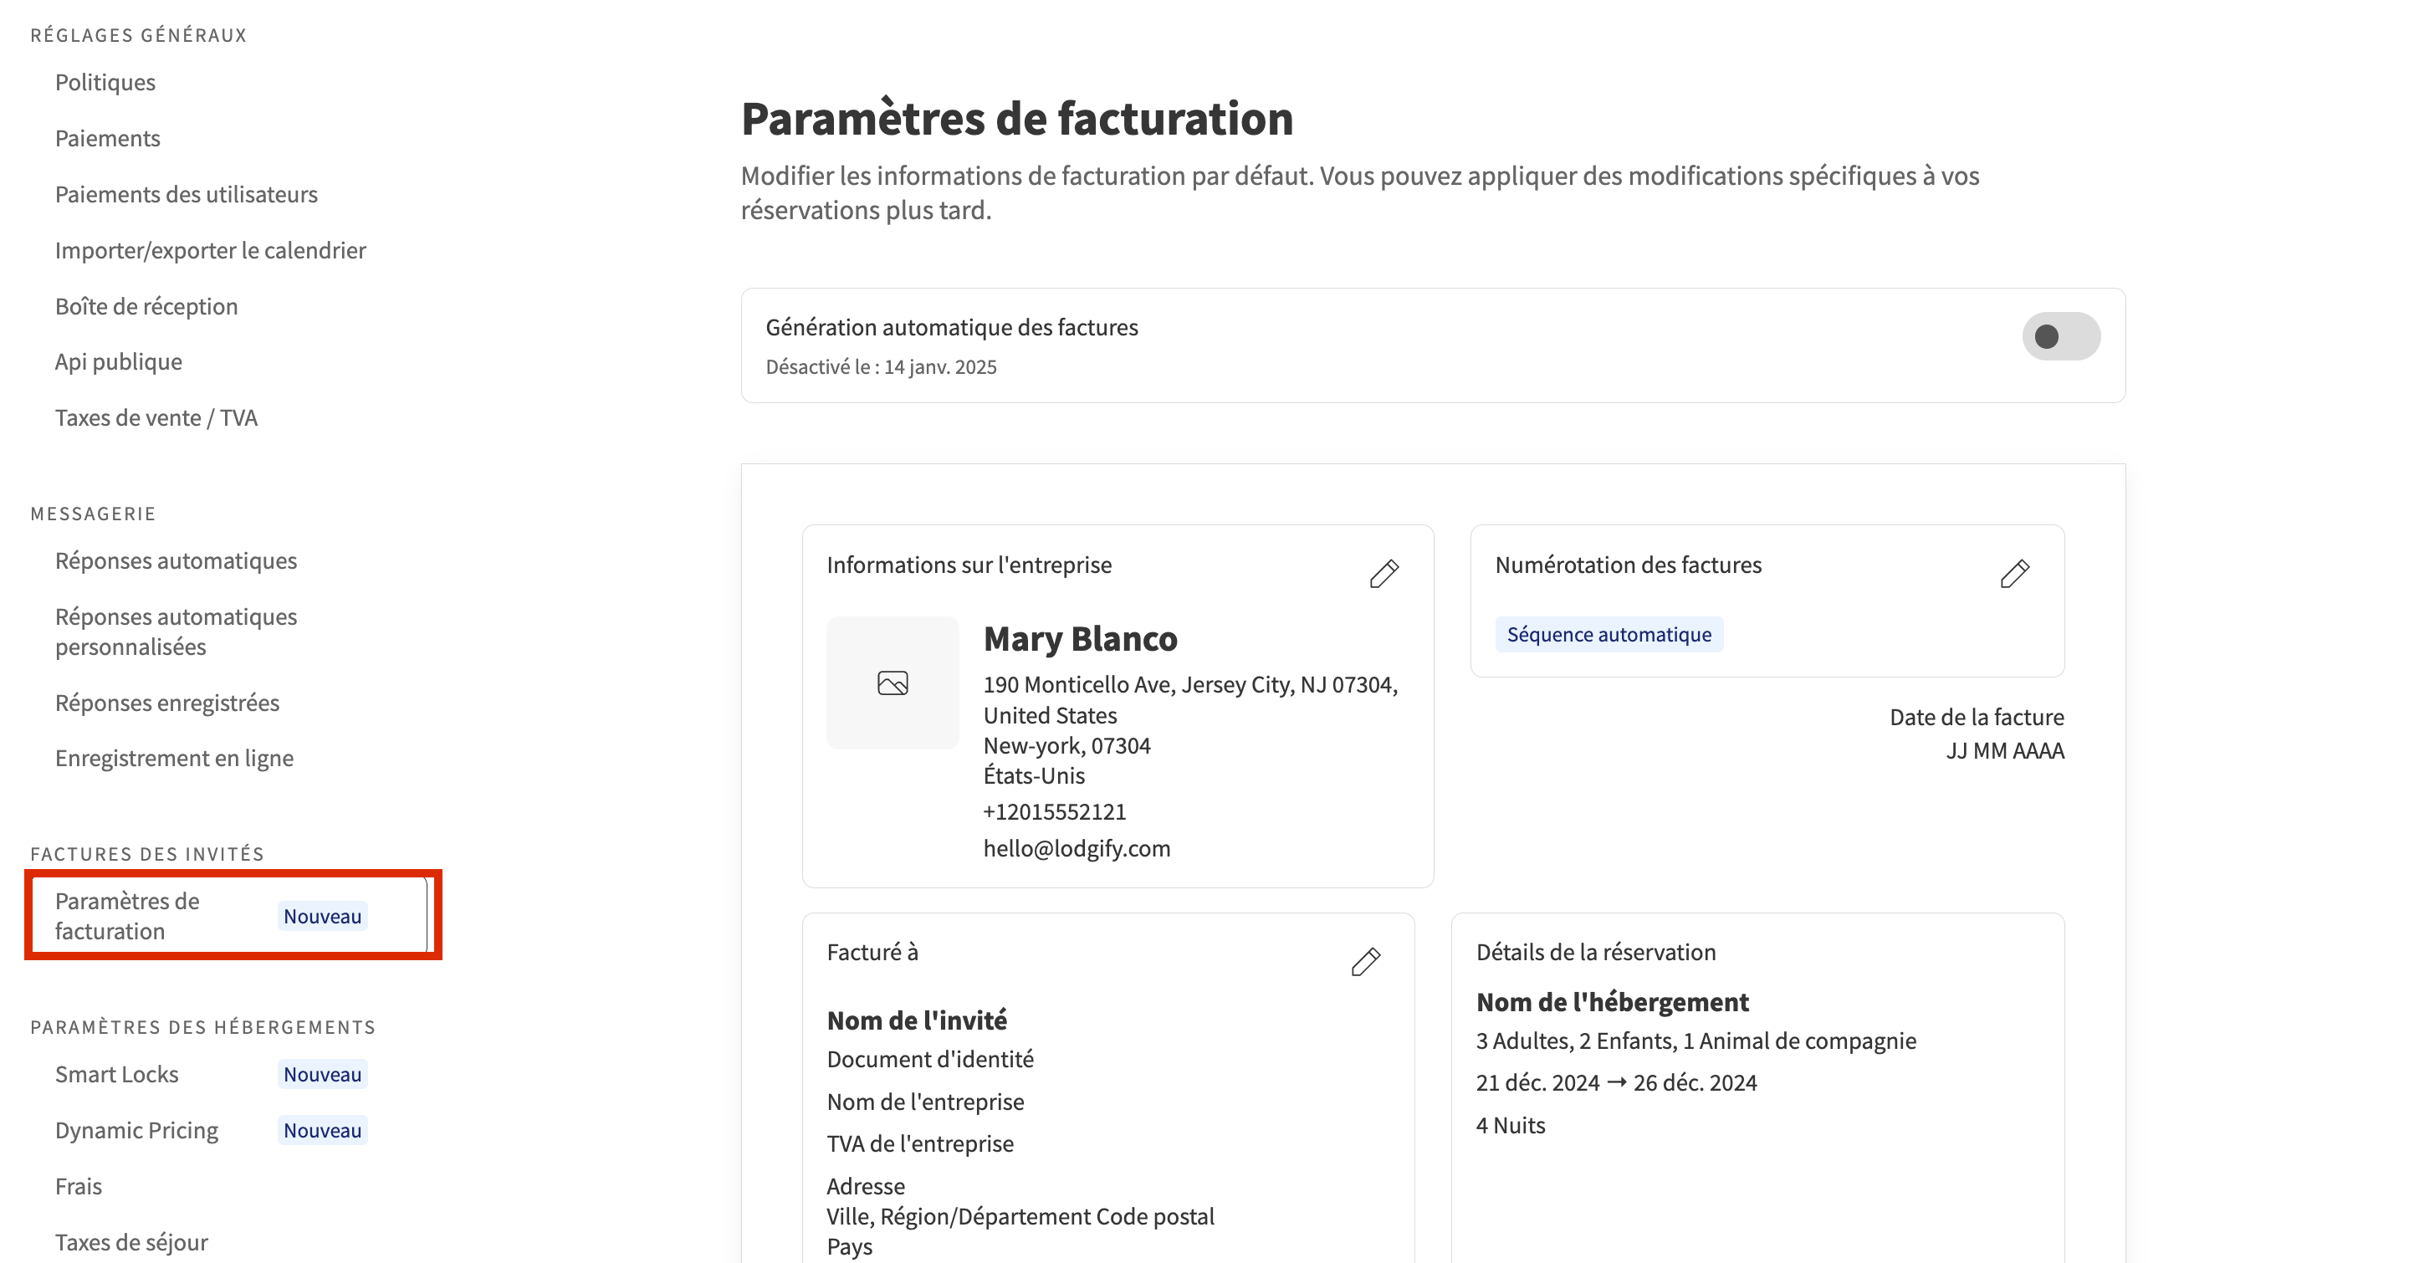This screenshot has width=2409, height=1263.
Task: Open Paiements in sidebar
Action: pyautogui.click(x=108, y=138)
